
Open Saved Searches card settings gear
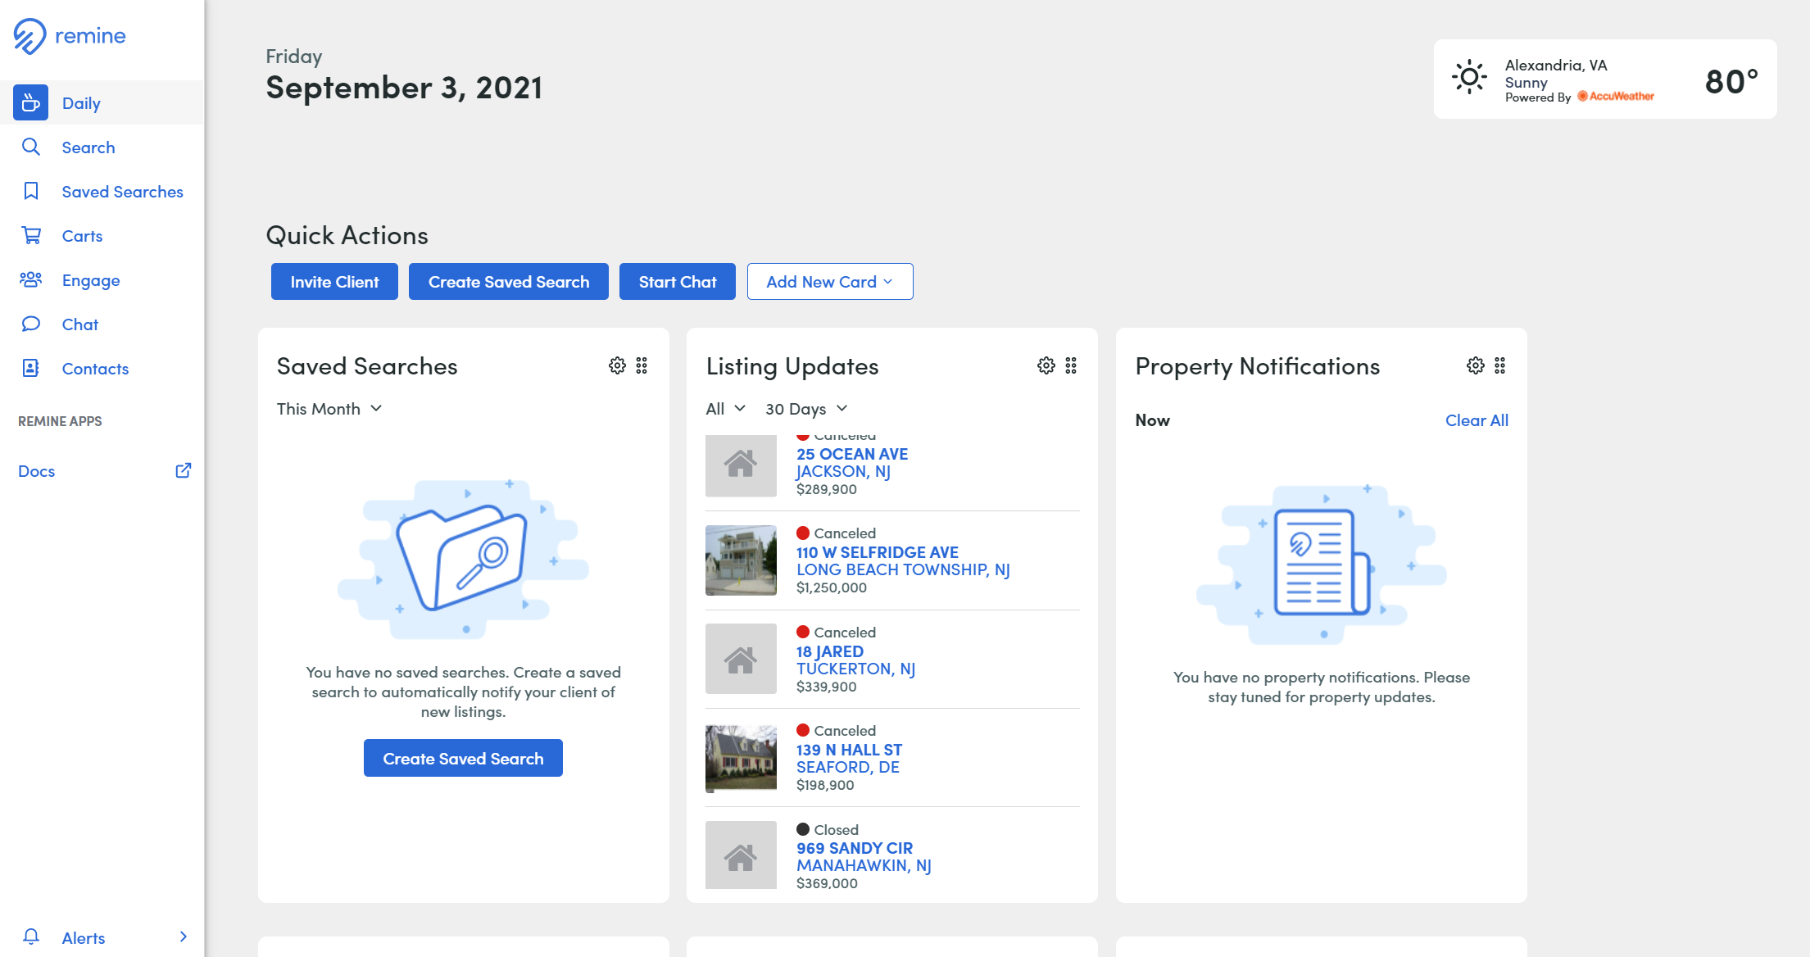(617, 365)
